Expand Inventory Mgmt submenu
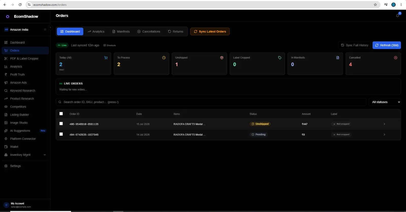This screenshot has height=212, width=406. [25, 155]
